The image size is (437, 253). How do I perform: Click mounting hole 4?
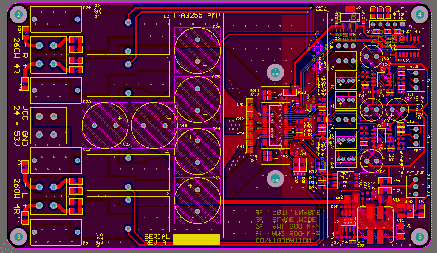[420, 15]
